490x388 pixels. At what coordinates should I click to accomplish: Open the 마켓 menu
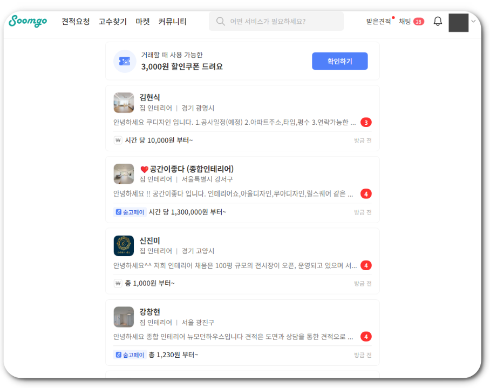[142, 22]
